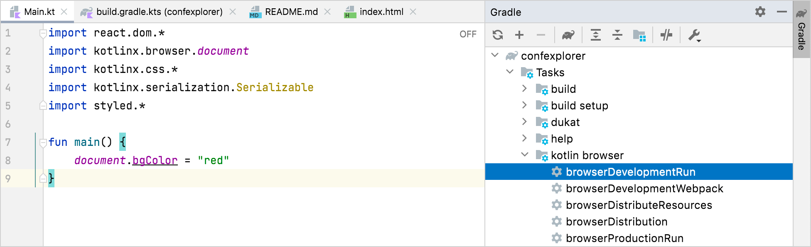This screenshot has width=811, height=247.
Task: Close the Main.kt tab
Action: pyautogui.click(x=64, y=12)
